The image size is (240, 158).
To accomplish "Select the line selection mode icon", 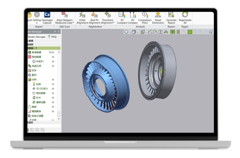I will [185, 32].
